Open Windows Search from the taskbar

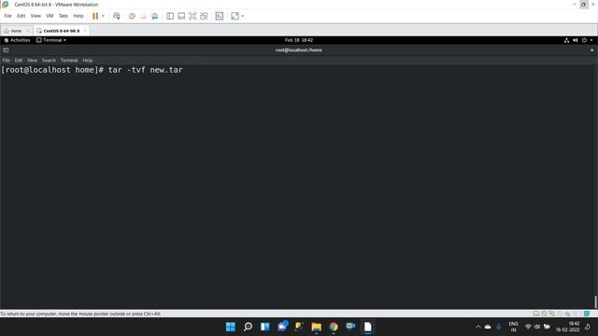click(x=248, y=327)
